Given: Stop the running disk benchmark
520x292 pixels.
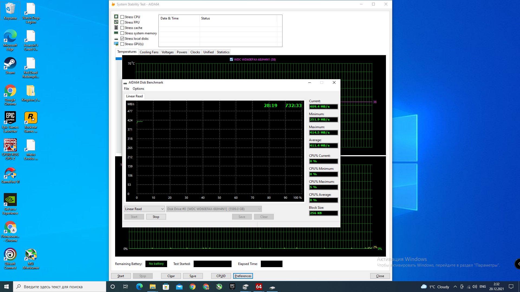Looking at the screenshot, I should coord(156,217).
